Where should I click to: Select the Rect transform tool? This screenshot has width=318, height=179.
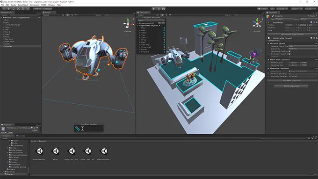point(23,9)
